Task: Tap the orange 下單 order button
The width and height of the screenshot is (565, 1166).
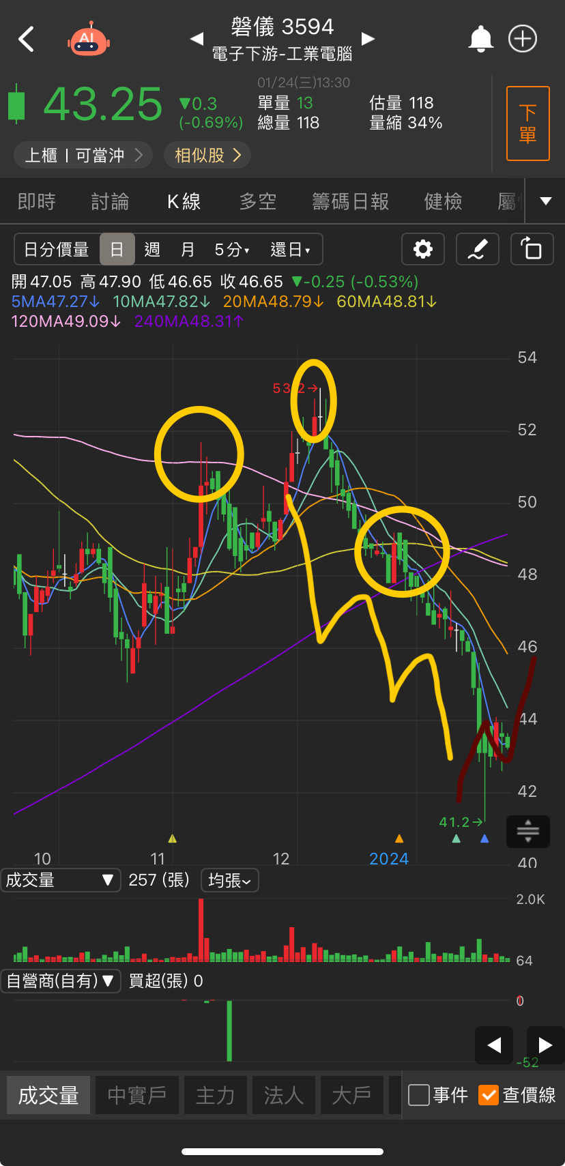Action: [x=527, y=123]
